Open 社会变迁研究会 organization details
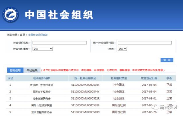 click(41, 99)
